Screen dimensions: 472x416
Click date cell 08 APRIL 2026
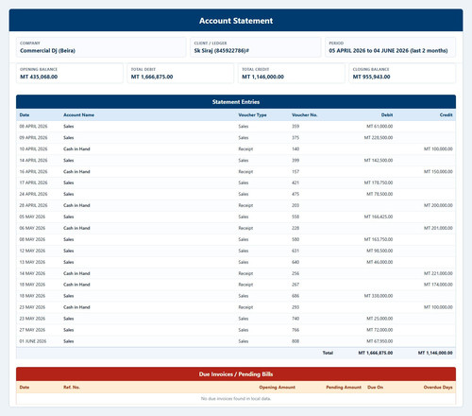(33, 127)
